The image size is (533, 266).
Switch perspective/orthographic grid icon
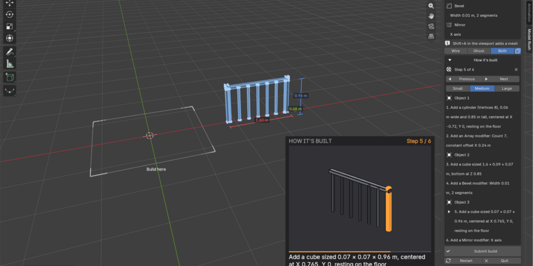pos(431,36)
